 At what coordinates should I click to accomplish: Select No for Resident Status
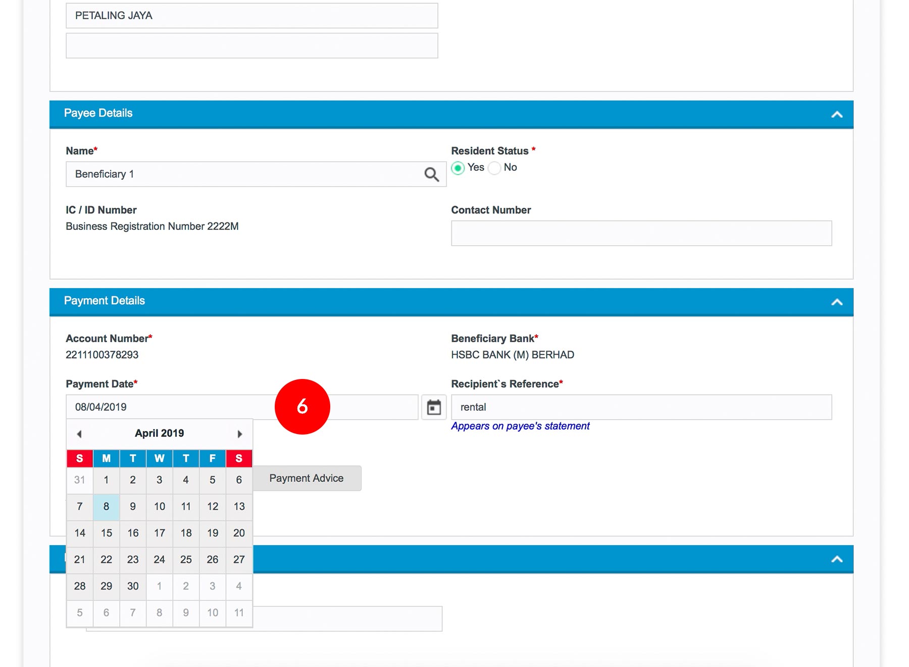[495, 168]
